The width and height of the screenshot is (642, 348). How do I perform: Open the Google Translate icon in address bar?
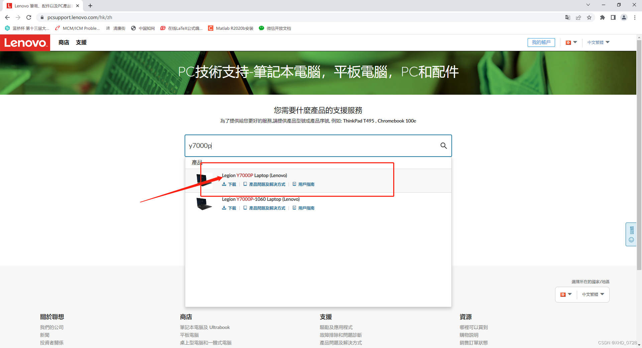point(568,17)
